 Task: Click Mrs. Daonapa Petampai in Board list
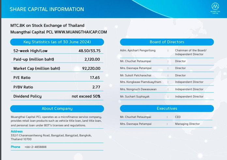(x=136, y=68)
